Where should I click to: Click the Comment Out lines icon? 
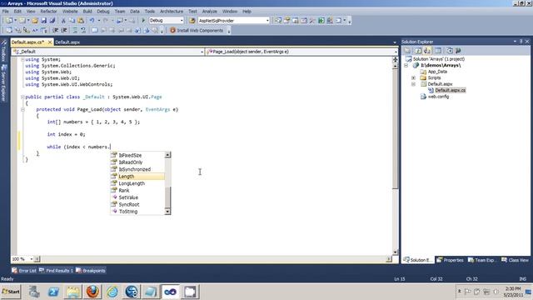coord(75,31)
